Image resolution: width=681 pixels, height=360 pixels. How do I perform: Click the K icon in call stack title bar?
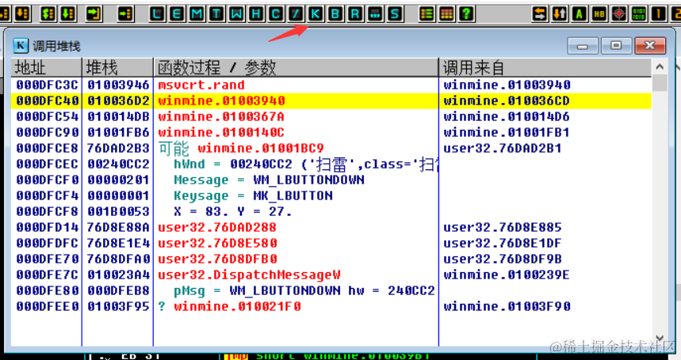(21, 45)
